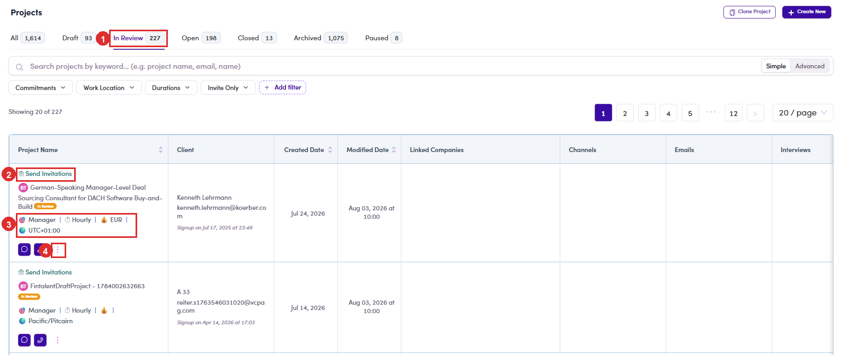
Task: Click the money bag icon in FintalentDraftProject row
Action: pos(104,310)
